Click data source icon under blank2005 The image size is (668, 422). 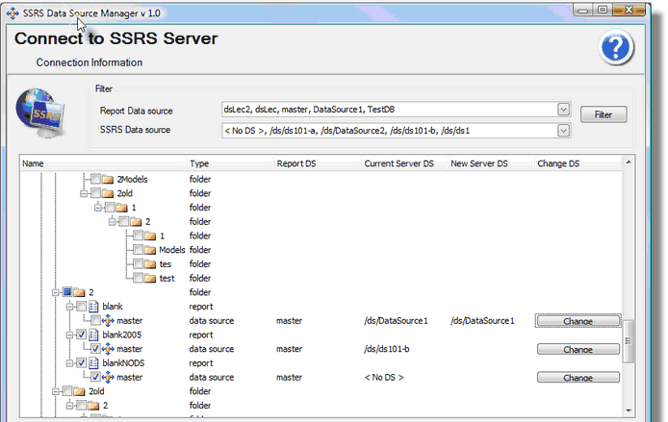pos(108,349)
